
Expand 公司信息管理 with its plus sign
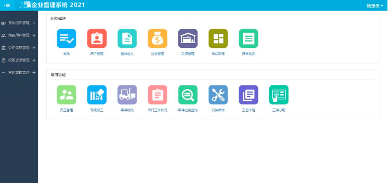[34, 48]
